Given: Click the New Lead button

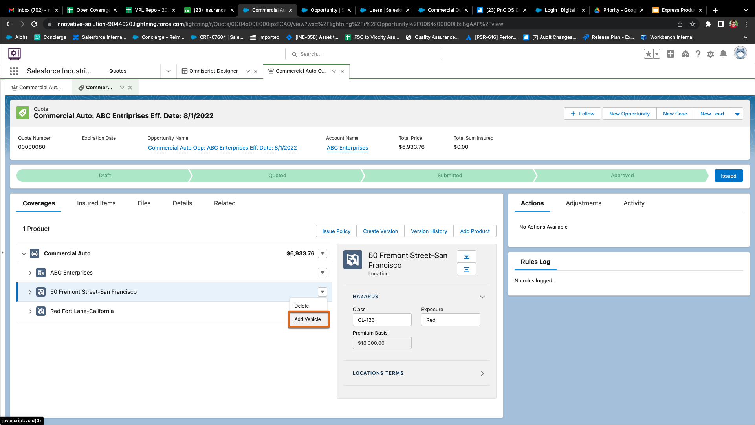Looking at the screenshot, I should click(x=712, y=114).
